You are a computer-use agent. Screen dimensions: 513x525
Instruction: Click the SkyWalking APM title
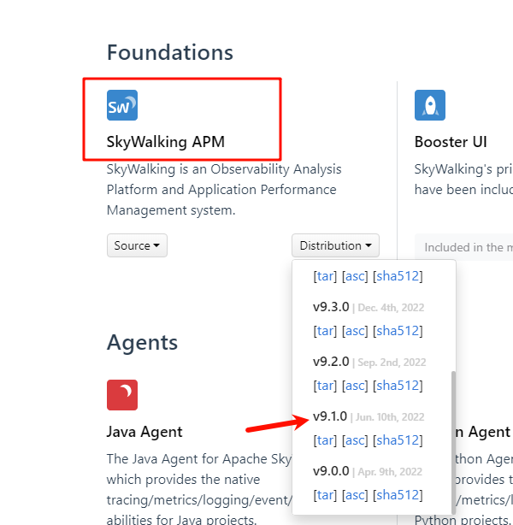tap(166, 141)
